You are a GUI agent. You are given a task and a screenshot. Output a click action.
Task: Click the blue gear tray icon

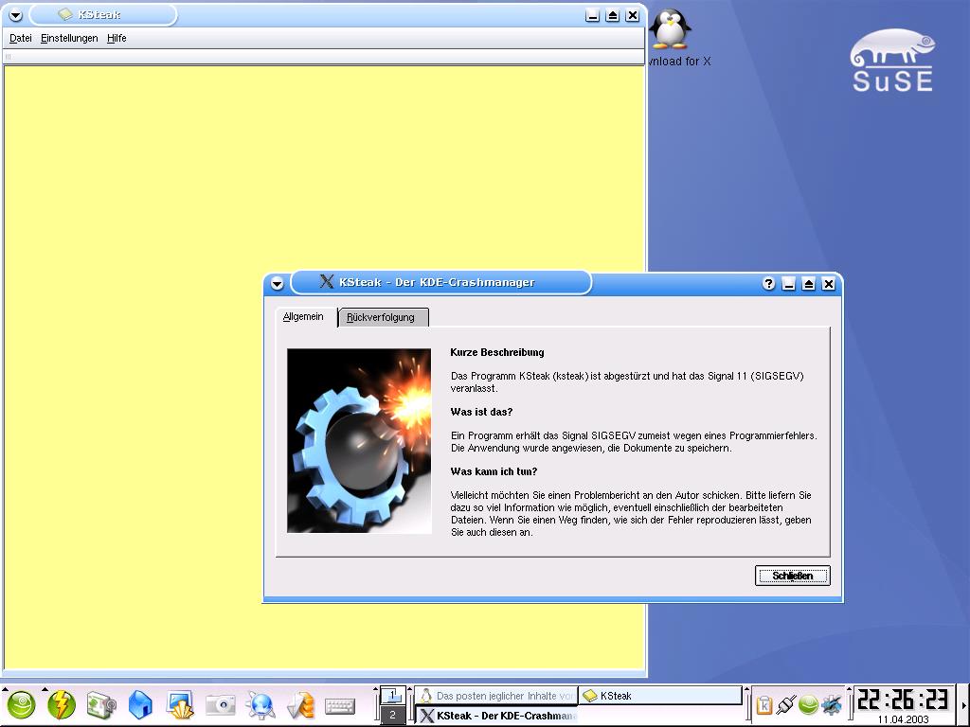tap(831, 704)
